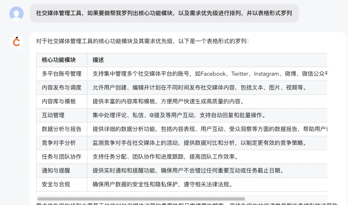Click the table horizontal scrollbar
Image resolution: width=348 pixels, height=205 pixels.
pyautogui.click(x=141, y=199)
